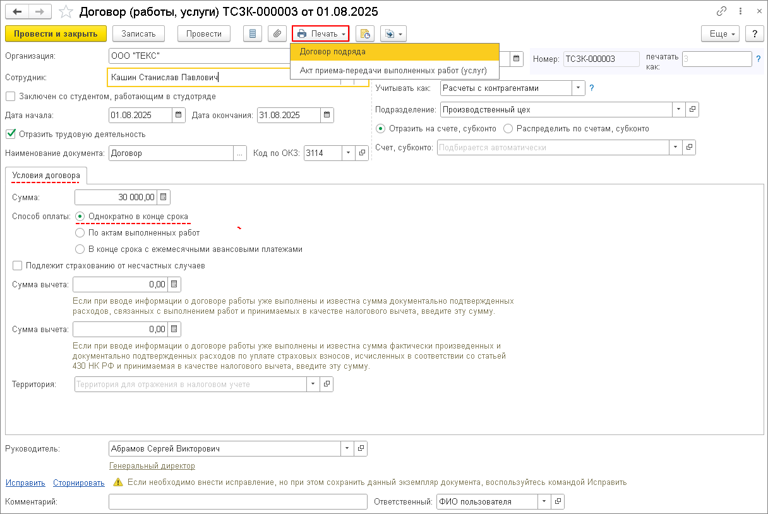Select По актам выполненных работ option
The image size is (768, 514).
tap(80, 232)
